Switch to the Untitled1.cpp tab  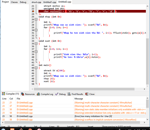[50, 2]
